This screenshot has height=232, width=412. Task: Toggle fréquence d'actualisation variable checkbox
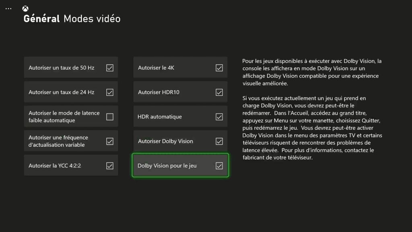tap(110, 141)
